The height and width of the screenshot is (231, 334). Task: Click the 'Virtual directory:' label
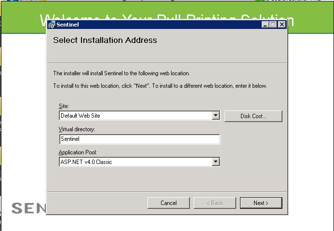pyautogui.click(x=77, y=129)
